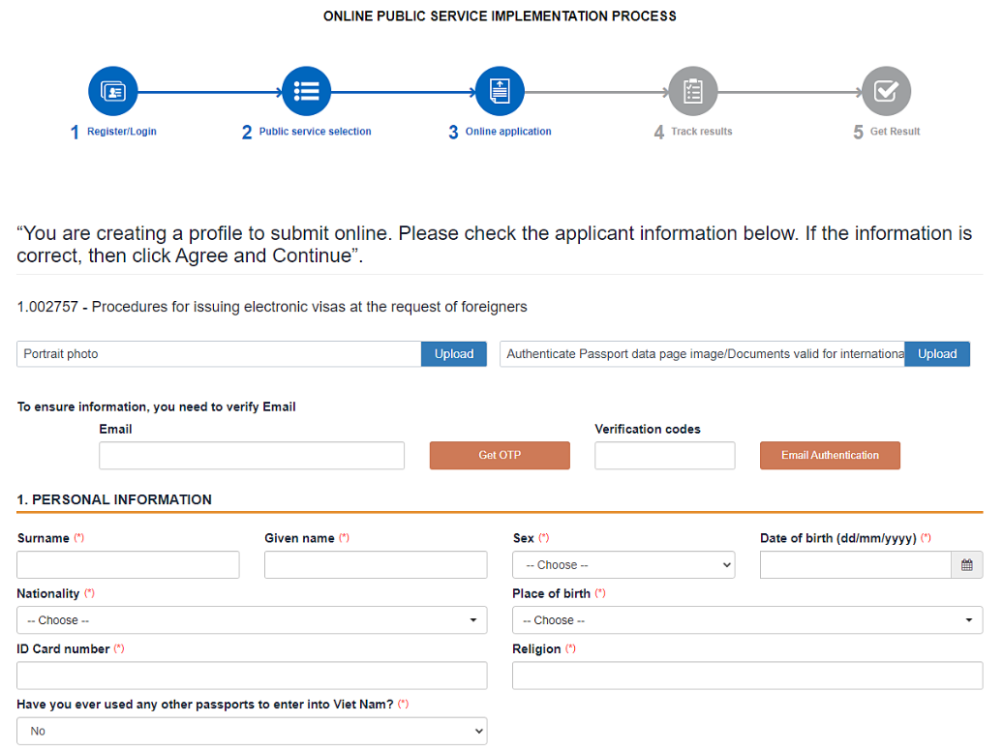Click the Register/Login step icon
Image resolution: width=1003 pixels, height=752 pixels.
[113, 92]
